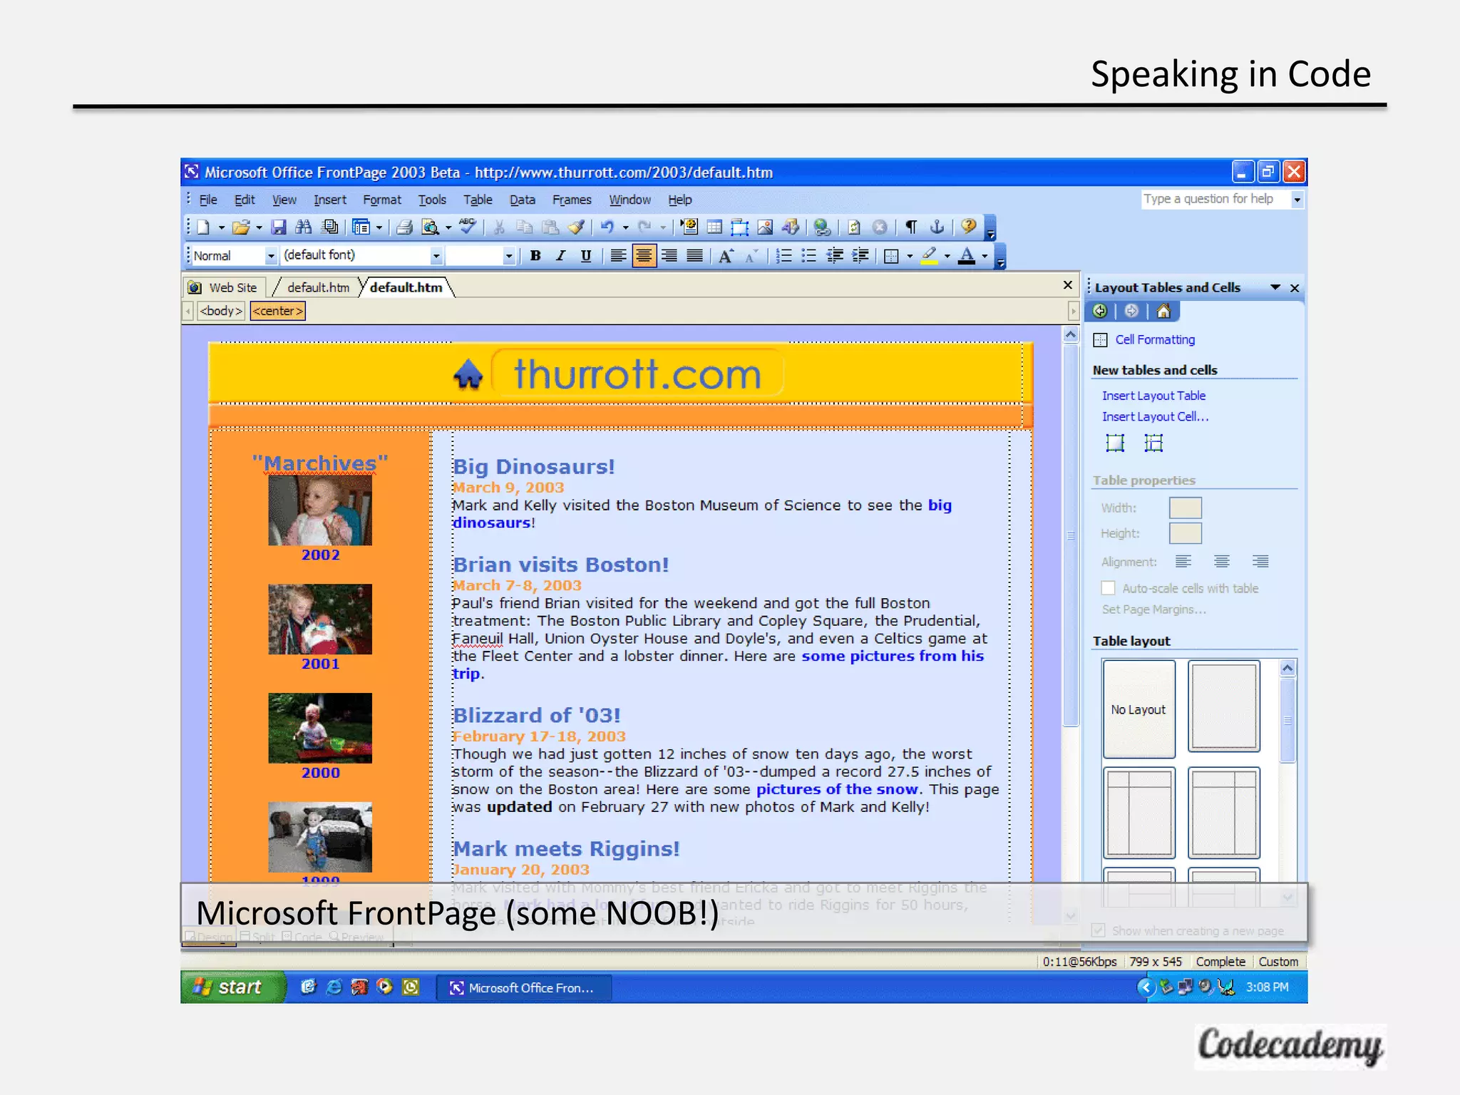Screen dimensions: 1460x1095
Task: Toggle Italic formatting
Action: (561, 256)
